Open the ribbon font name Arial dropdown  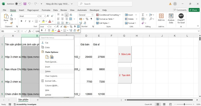tap(38, 16)
